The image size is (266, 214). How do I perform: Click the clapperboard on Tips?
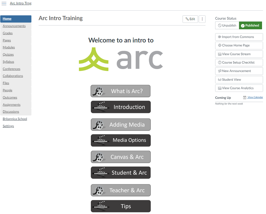pyautogui.click(x=101, y=206)
